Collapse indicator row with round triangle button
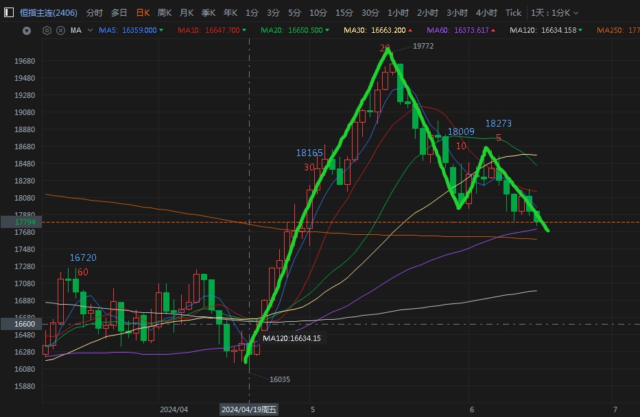Screen dimensions: 640x417 27,30
